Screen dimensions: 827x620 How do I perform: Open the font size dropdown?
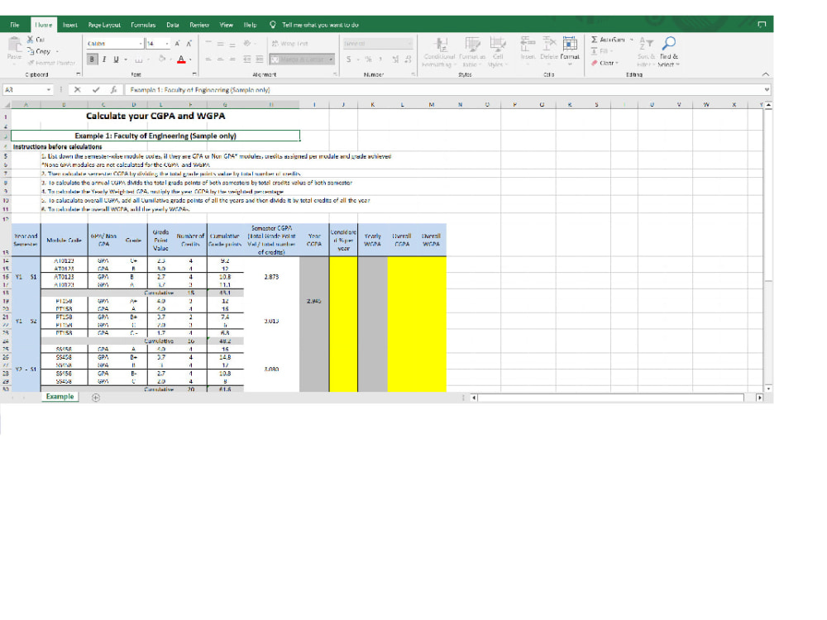point(167,44)
